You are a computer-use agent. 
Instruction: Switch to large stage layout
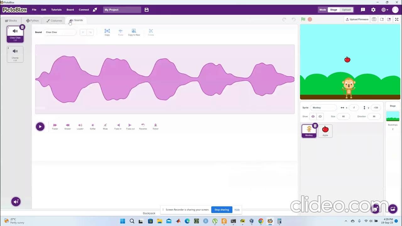pyautogui.click(x=389, y=19)
